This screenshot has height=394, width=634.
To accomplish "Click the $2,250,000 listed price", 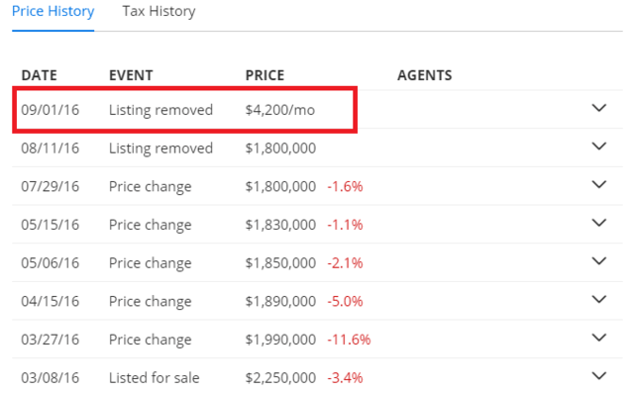I will coord(280,378).
